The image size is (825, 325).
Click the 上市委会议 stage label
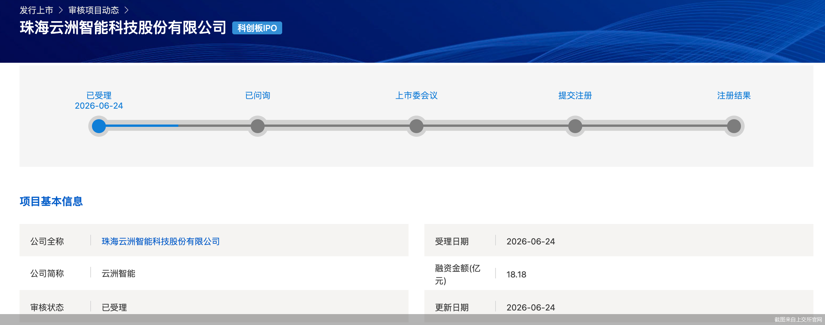[x=416, y=95]
